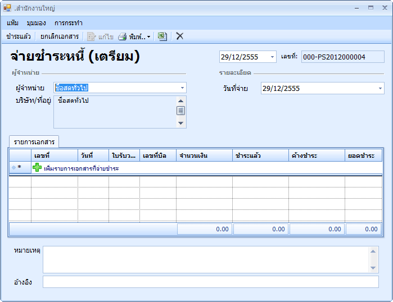Expand the document date dropdown at top
The height and width of the screenshot is (302, 393).
click(272, 57)
